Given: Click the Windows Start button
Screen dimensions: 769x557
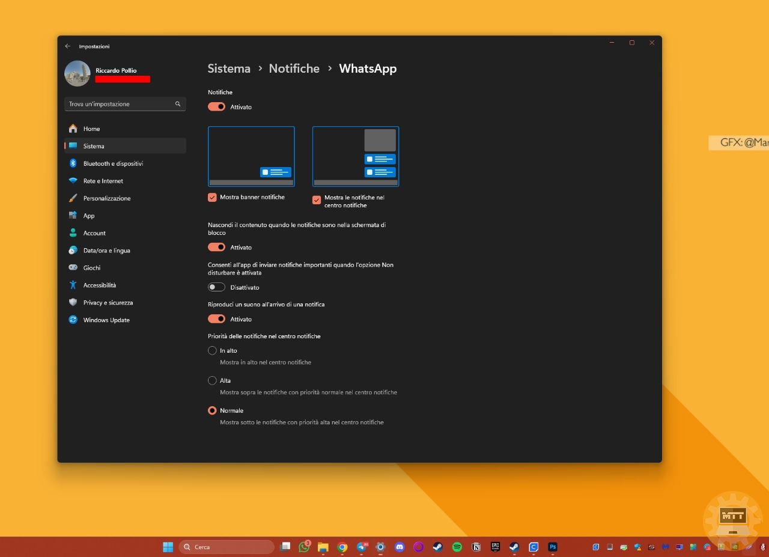Looking at the screenshot, I should click(168, 547).
